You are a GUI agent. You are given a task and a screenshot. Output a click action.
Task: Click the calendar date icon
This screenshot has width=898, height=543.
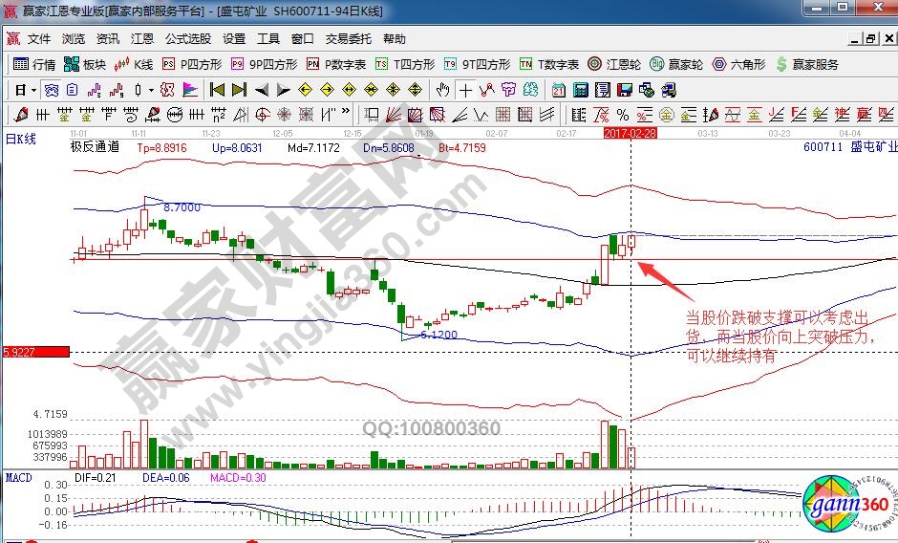[x=557, y=90]
